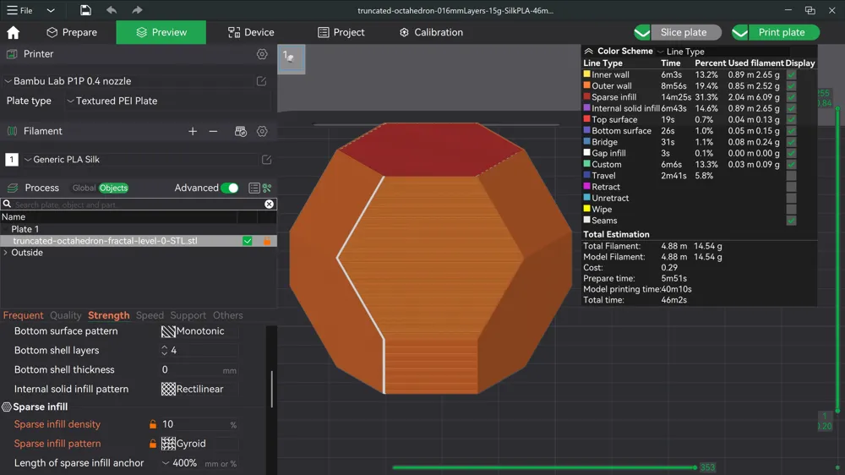The height and width of the screenshot is (475, 845).
Task: Switch to the Prepare tab
Action: [72, 32]
